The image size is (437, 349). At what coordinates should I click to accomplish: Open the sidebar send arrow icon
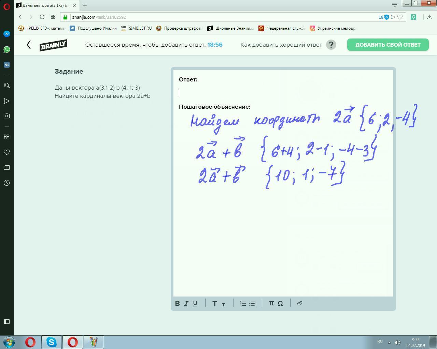pos(7,101)
